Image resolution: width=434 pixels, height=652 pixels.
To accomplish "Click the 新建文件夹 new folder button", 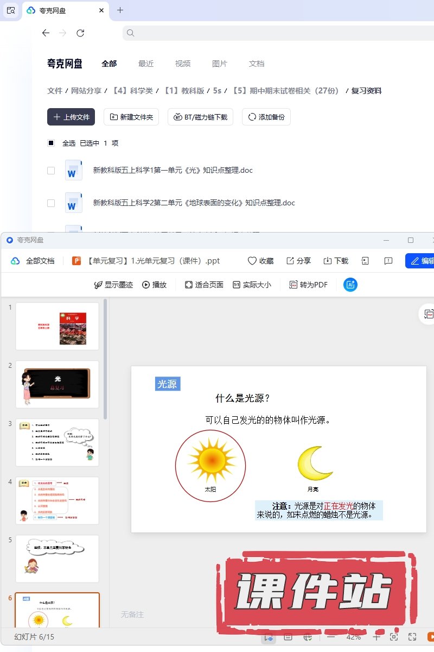I will (131, 117).
